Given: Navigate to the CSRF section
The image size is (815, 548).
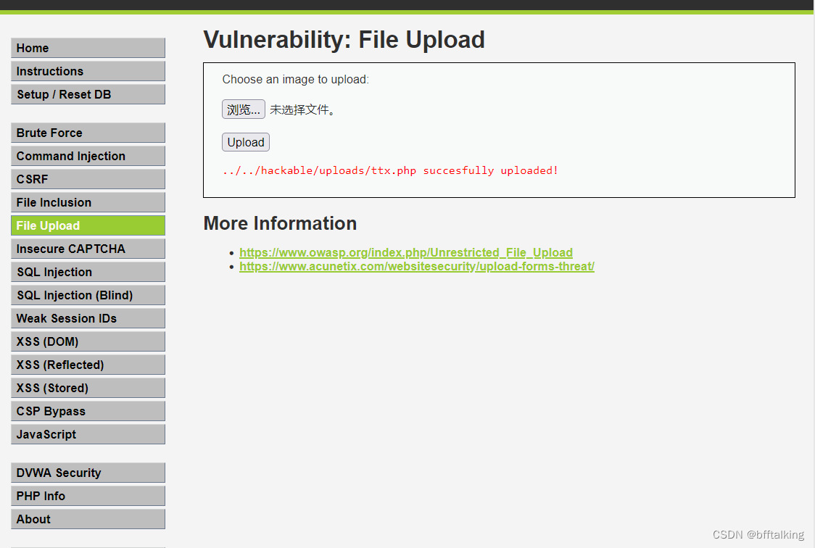Looking at the screenshot, I should point(88,179).
